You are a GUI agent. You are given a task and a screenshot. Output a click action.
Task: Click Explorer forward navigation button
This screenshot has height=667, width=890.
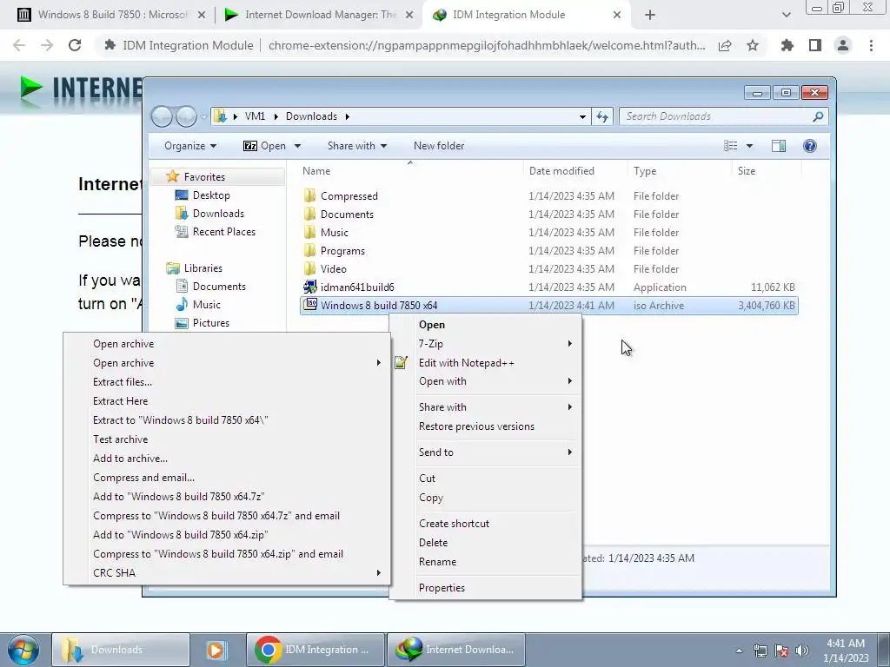(x=186, y=116)
